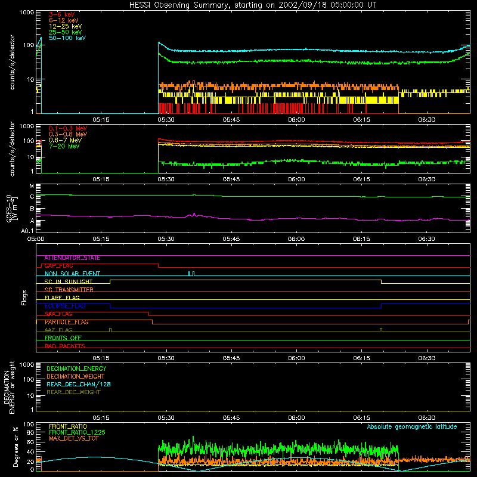Click the green 25-50 keV legend label

click(66, 32)
